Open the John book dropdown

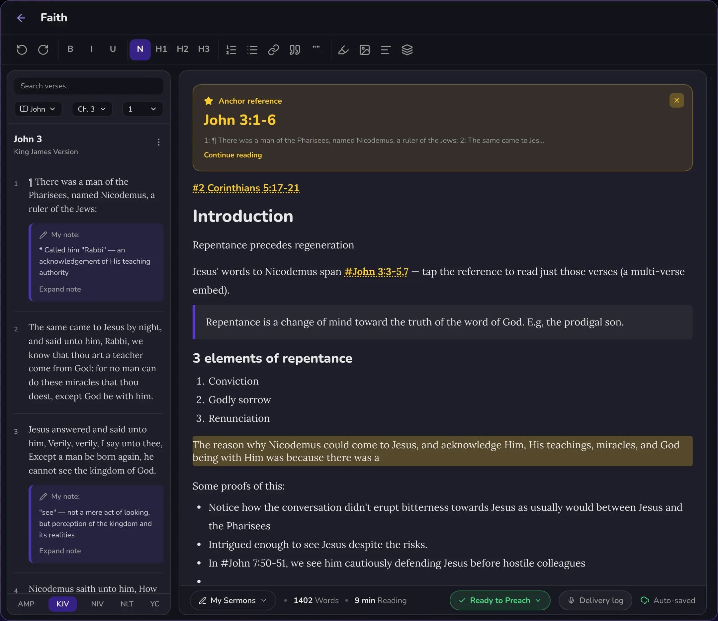pyautogui.click(x=38, y=109)
